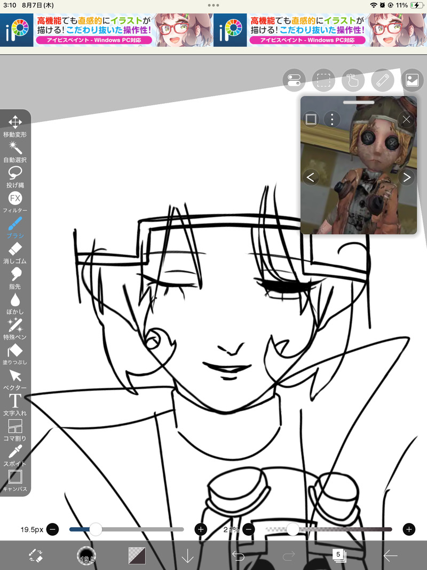Select the Blur (ぼかし) tool

15,303
